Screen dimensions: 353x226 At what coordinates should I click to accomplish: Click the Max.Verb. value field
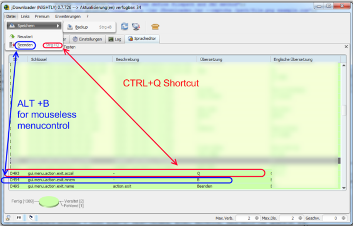tap(245, 218)
